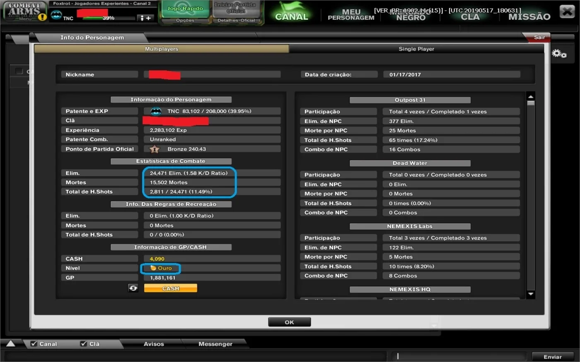Click the refresh icon beside CASH button
Viewport: 580px width, 362px height.
133,288
